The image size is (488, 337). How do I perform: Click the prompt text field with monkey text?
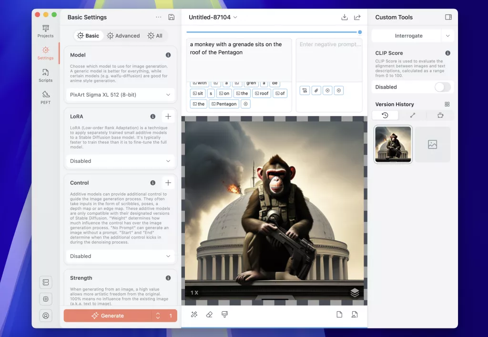(239, 59)
